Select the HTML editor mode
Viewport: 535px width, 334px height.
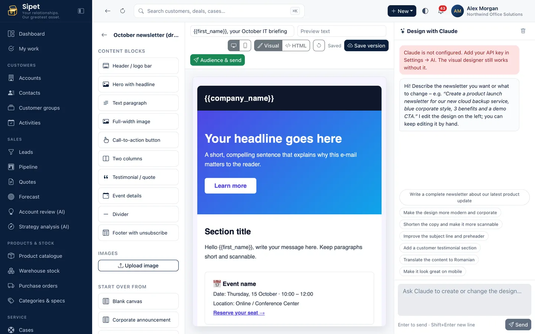pyautogui.click(x=296, y=46)
